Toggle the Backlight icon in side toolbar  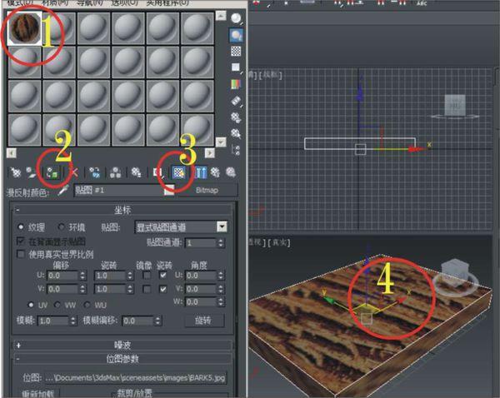tap(237, 35)
